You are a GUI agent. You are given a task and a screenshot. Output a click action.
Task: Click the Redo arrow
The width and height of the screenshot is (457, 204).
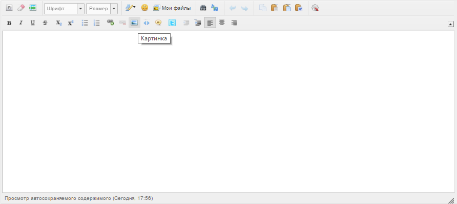tap(244, 8)
